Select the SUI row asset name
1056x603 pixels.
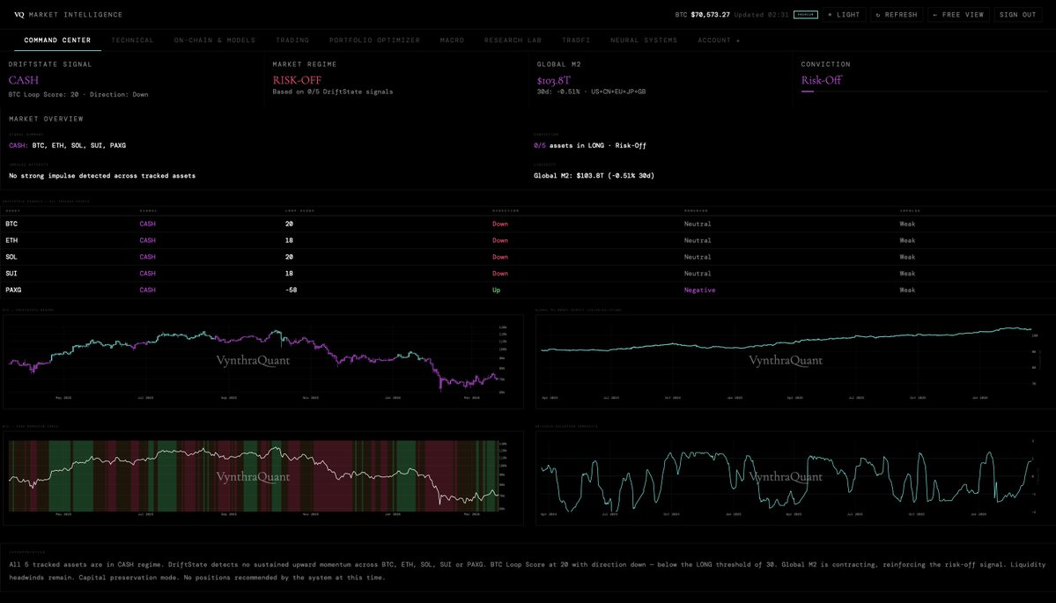(11, 273)
